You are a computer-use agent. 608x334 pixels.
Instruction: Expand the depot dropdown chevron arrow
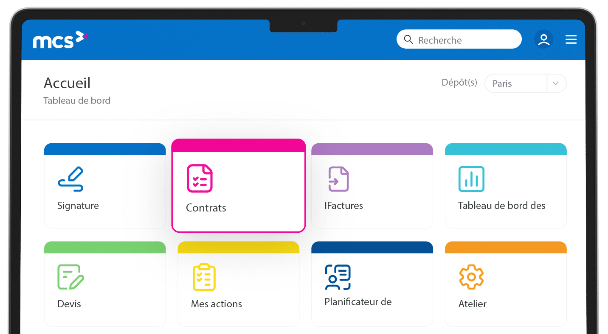coord(556,83)
